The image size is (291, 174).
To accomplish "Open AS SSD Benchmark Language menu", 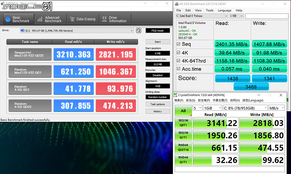I will pos(225,11).
